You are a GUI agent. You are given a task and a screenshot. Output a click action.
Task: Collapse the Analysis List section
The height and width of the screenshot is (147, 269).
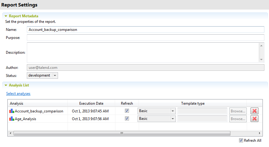pyautogui.click(x=6, y=85)
